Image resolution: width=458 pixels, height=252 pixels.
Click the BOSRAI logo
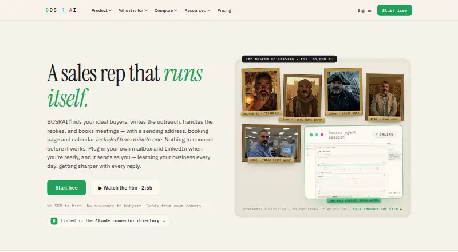pyautogui.click(x=61, y=10)
